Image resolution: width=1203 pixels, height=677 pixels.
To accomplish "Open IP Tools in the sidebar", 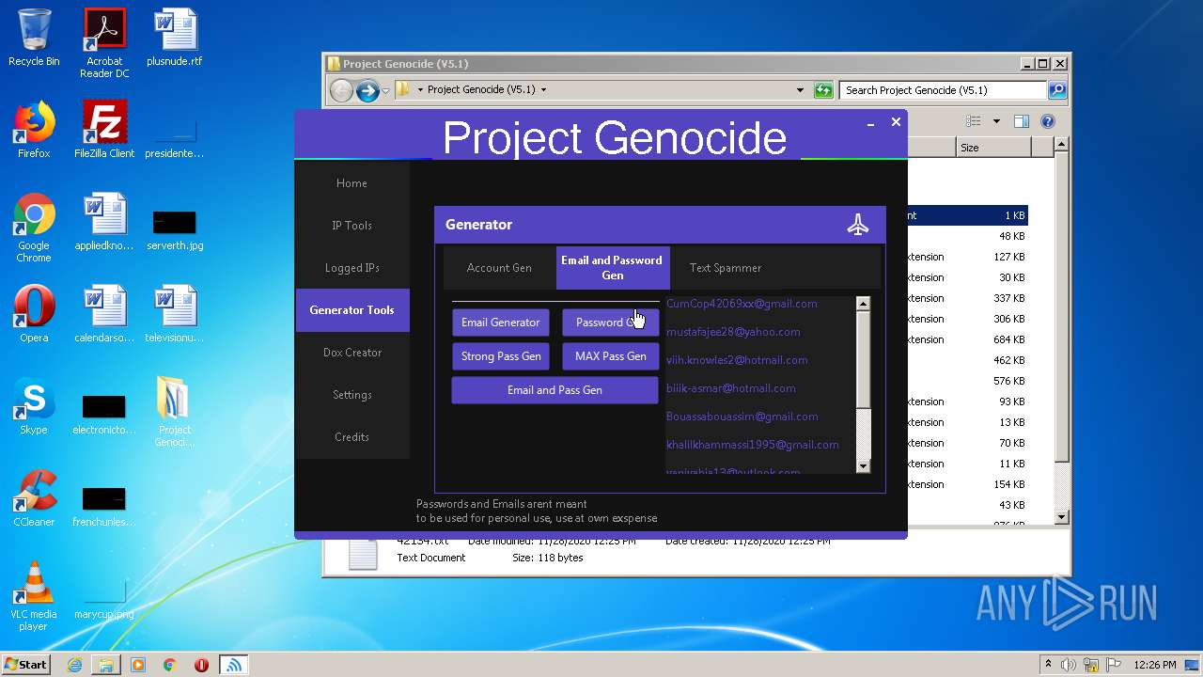I will 352,226.
